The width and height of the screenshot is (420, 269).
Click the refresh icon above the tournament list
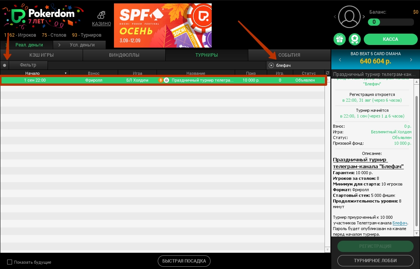click(x=327, y=73)
